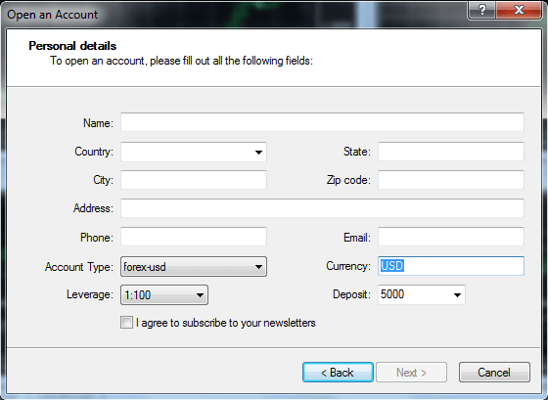Click the Deposit value 5000 text

click(x=392, y=294)
